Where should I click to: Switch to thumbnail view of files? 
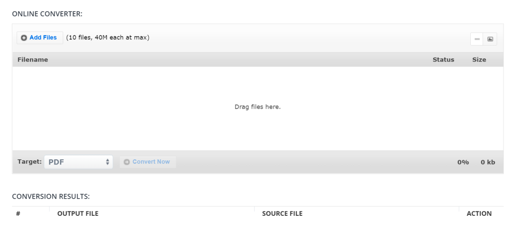pyautogui.click(x=490, y=39)
